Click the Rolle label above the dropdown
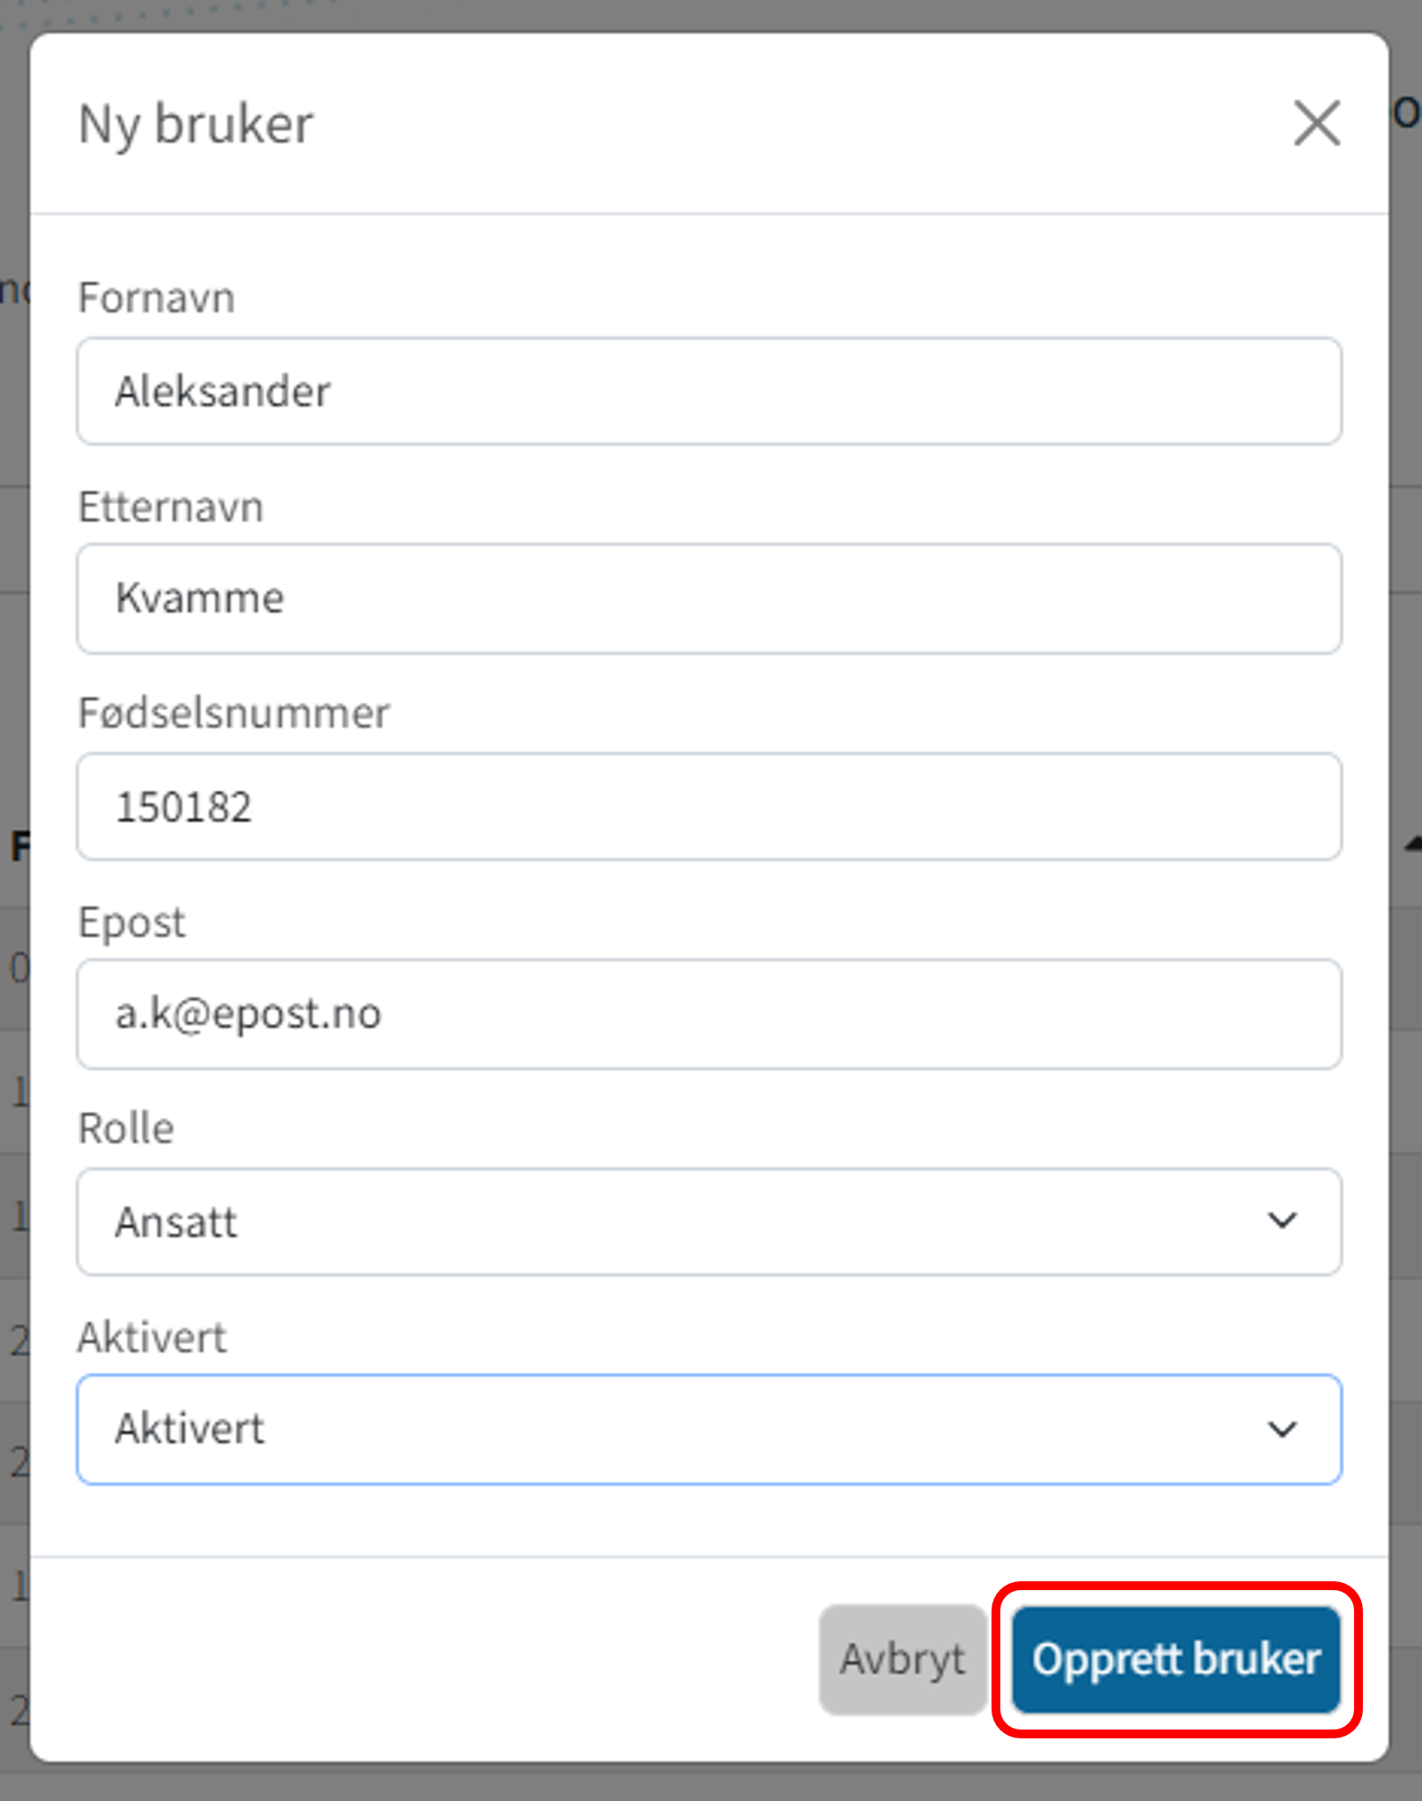1422x1801 pixels. pyautogui.click(x=126, y=1129)
